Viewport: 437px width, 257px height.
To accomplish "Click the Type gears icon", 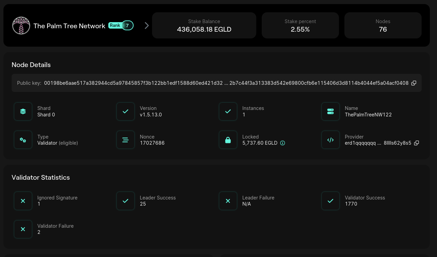I will pyautogui.click(x=23, y=140).
